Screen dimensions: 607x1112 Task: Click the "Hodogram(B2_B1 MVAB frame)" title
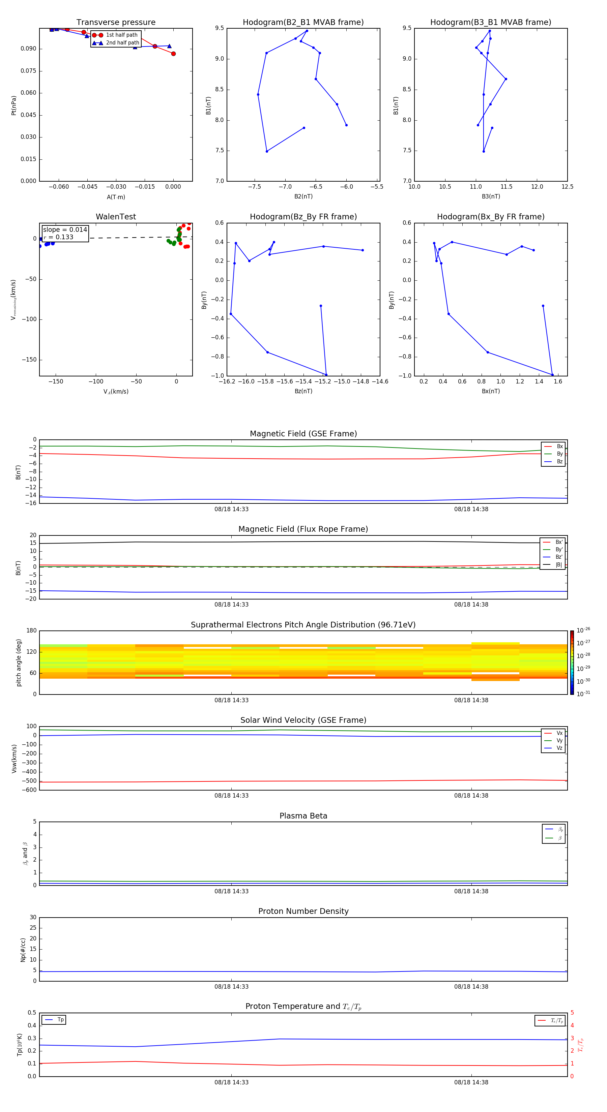tap(303, 23)
